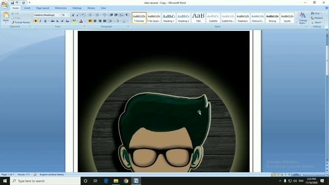Switch to the Page Layout tab
The height and width of the screenshot is (185, 329).
tap(43, 8)
